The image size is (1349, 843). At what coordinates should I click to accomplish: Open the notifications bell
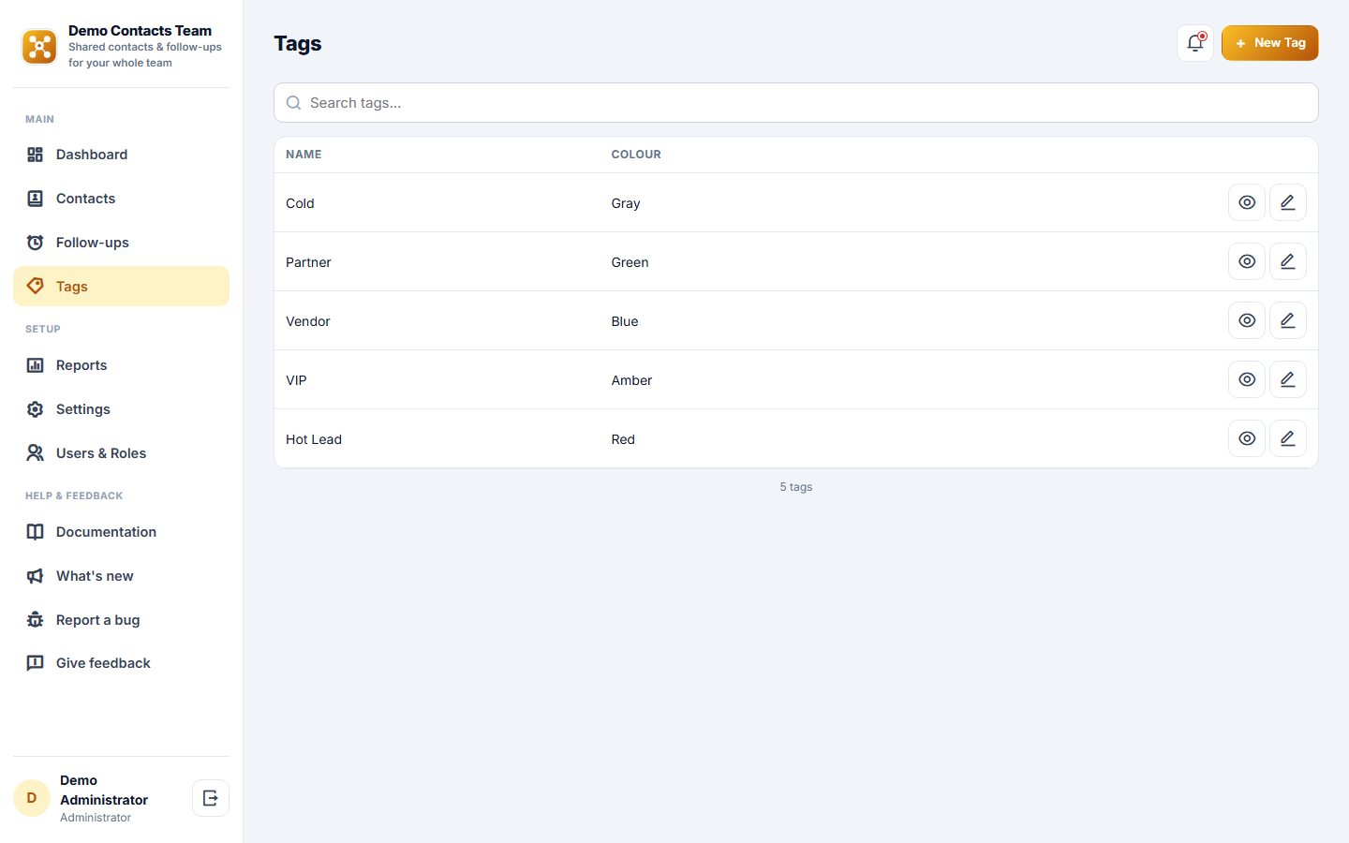point(1195,43)
